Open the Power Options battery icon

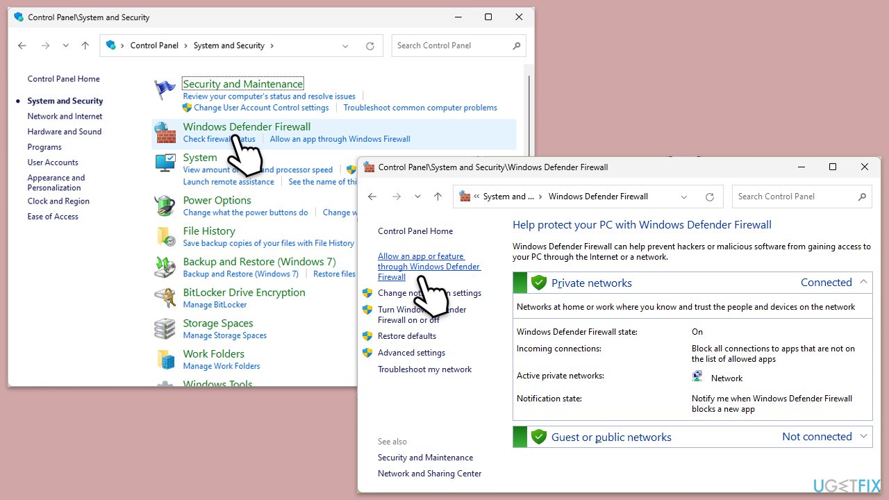[165, 206]
